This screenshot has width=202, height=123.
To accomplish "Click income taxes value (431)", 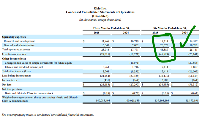I will click(x=107, y=80).
